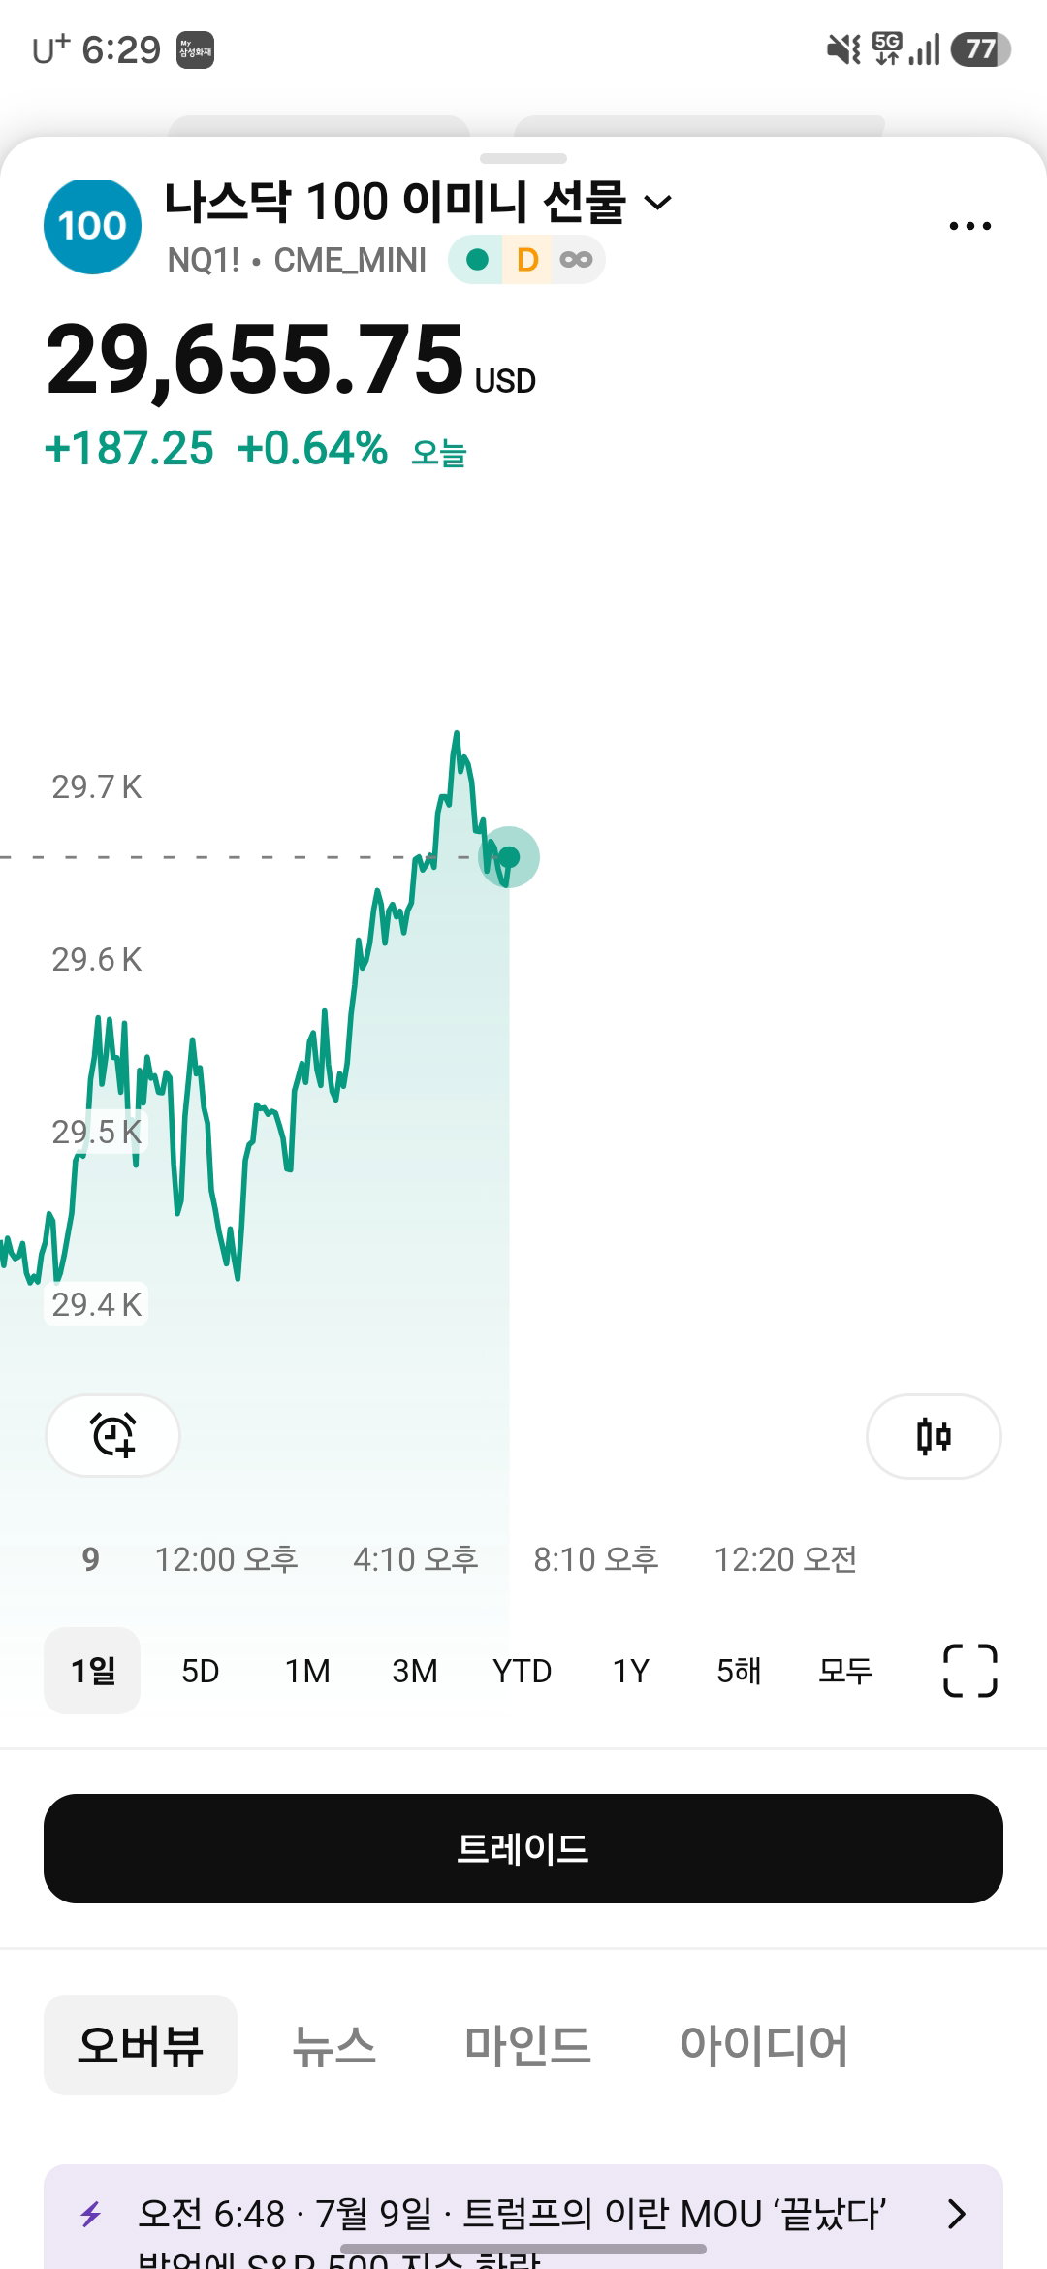Tap the blue Nasdaq 100 logo
This screenshot has height=2269, width=1047.
pyautogui.click(x=92, y=226)
